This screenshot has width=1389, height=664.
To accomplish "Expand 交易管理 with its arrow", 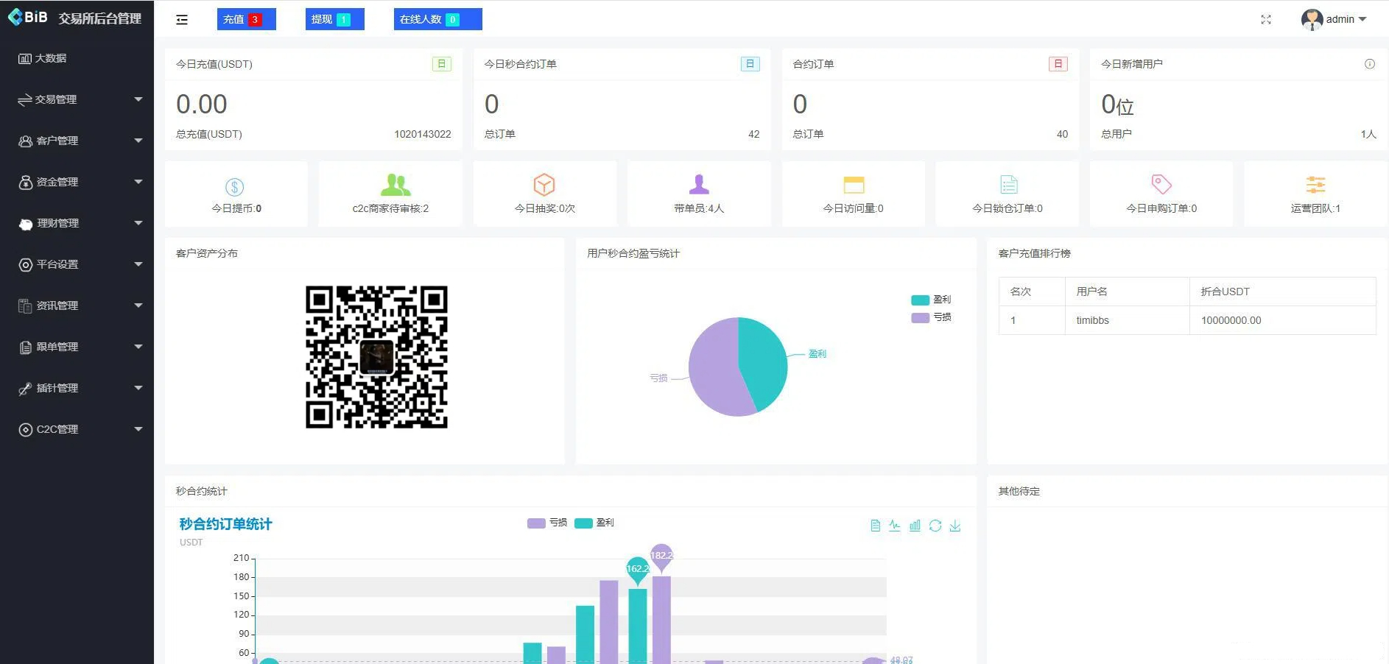I will (x=138, y=99).
